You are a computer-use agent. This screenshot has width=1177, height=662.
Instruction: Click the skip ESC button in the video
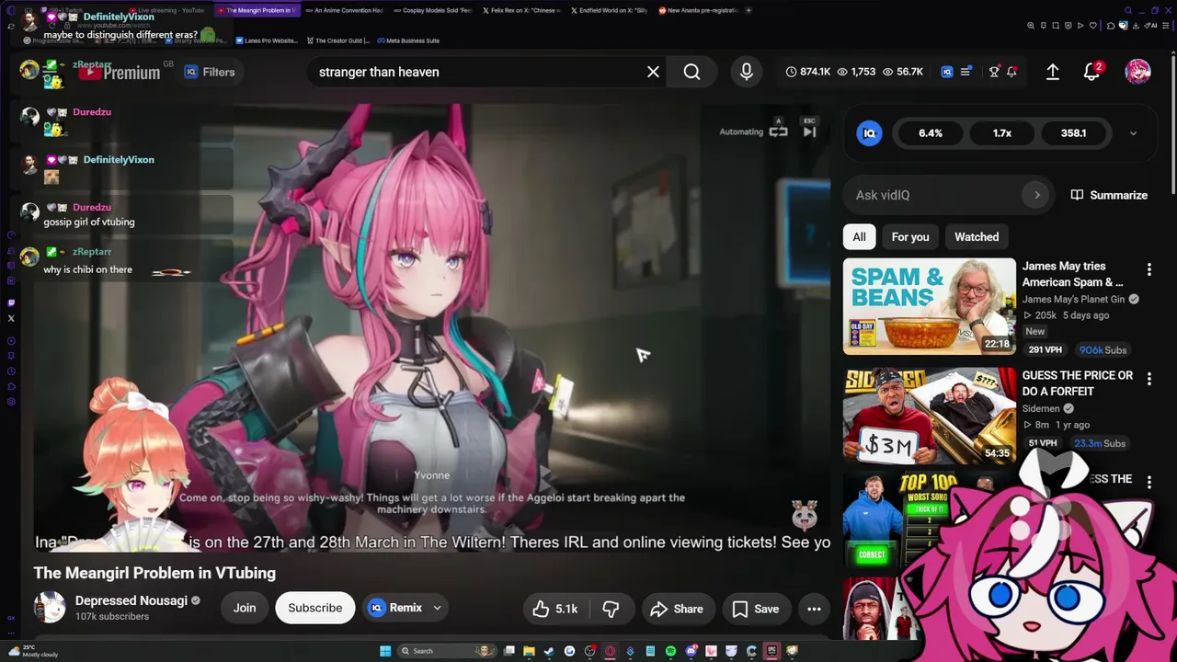click(x=809, y=129)
